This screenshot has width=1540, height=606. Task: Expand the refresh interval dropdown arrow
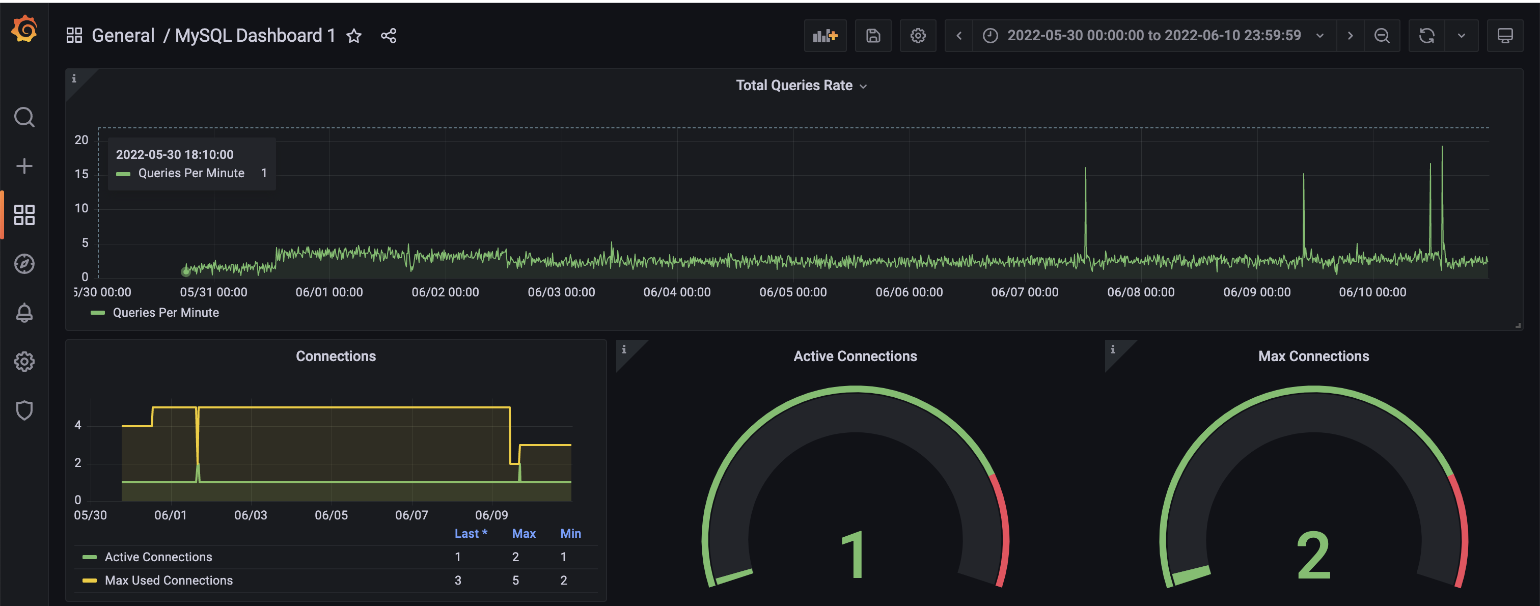pyautogui.click(x=1461, y=36)
